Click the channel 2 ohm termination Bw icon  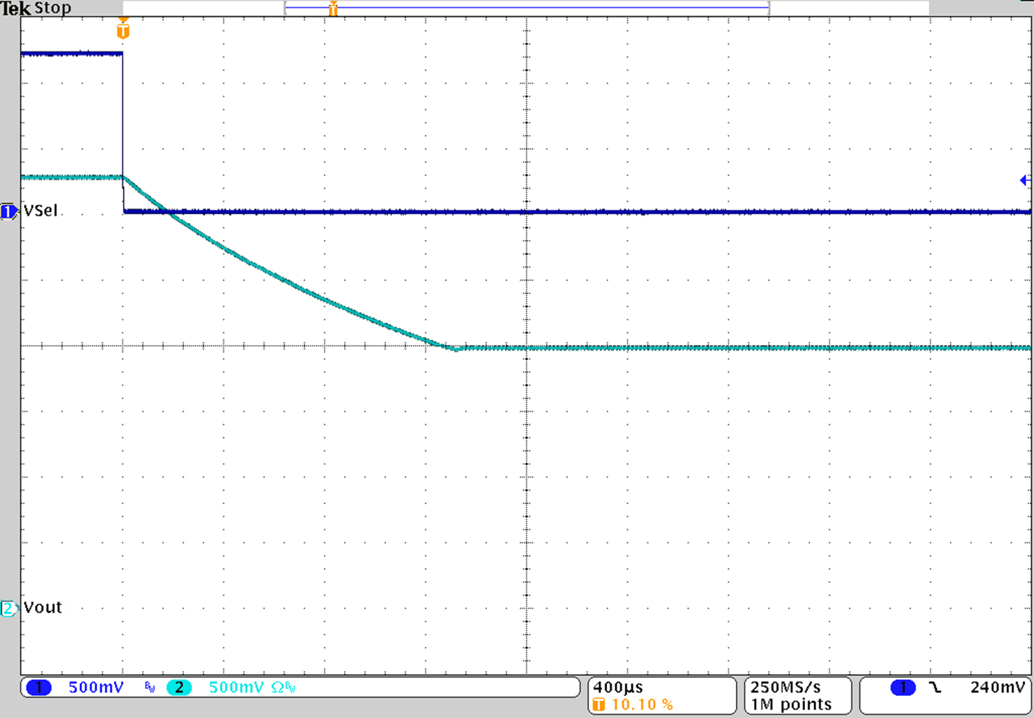[x=283, y=688]
